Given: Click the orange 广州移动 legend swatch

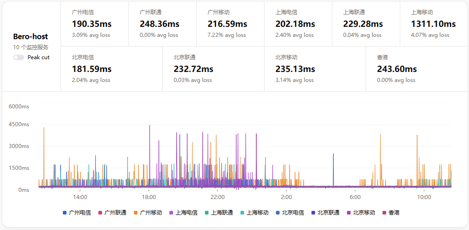Looking at the screenshot, I should point(136,213).
